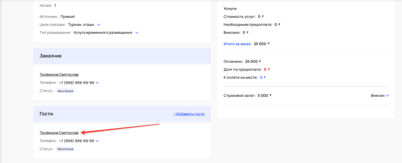The image size is (402, 163).
Task: Click the Ночей value
Action: (x=55, y=6)
